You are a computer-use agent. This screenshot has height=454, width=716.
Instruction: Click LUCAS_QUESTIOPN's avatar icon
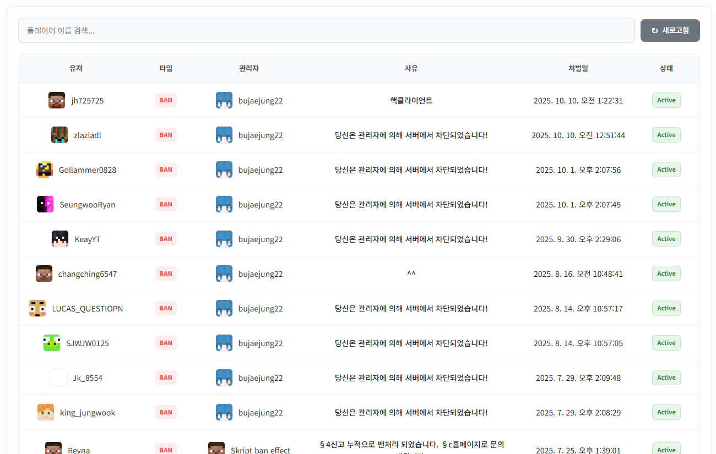(x=37, y=308)
